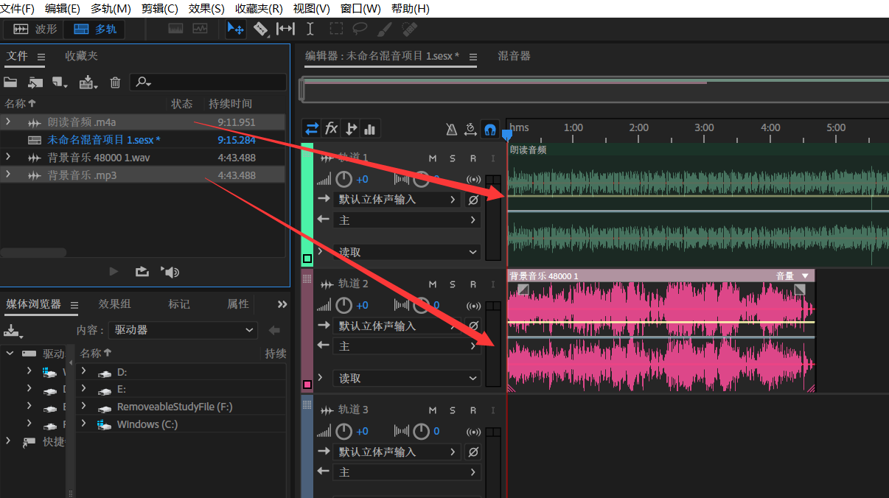Viewport: 889px width, 498px height.
Task: Switch to 标记 tab
Action: pos(179,304)
